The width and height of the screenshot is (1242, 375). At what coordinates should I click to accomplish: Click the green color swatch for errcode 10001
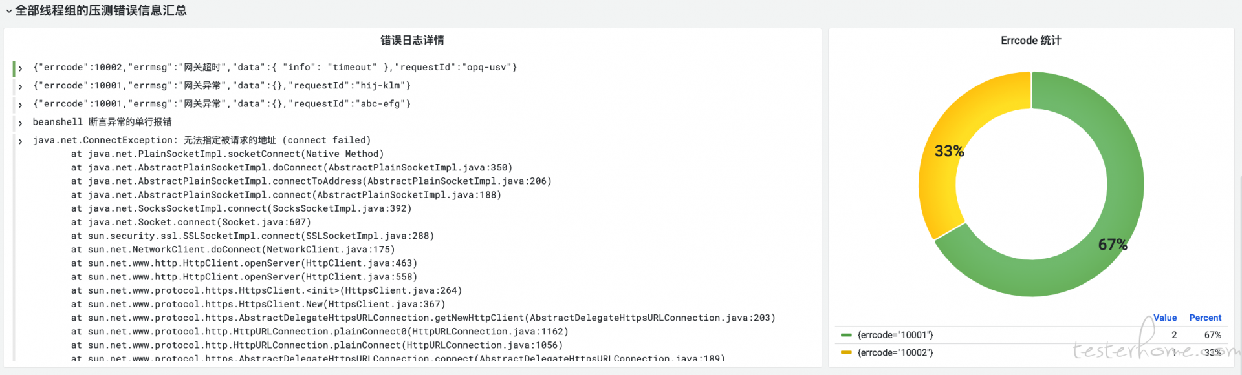coord(846,335)
